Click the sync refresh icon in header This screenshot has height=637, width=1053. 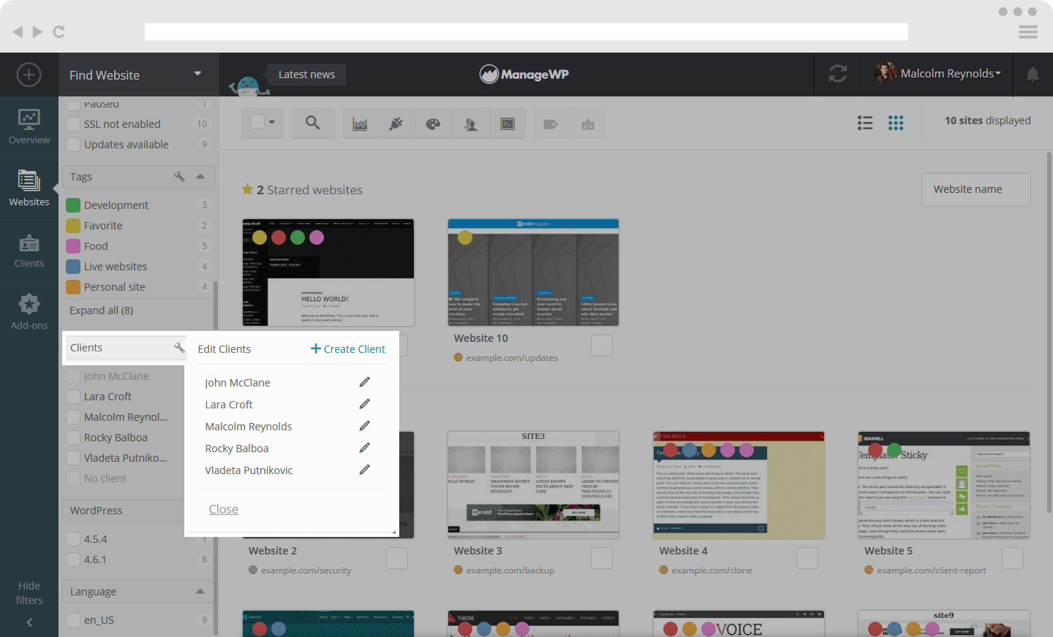[x=838, y=74]
